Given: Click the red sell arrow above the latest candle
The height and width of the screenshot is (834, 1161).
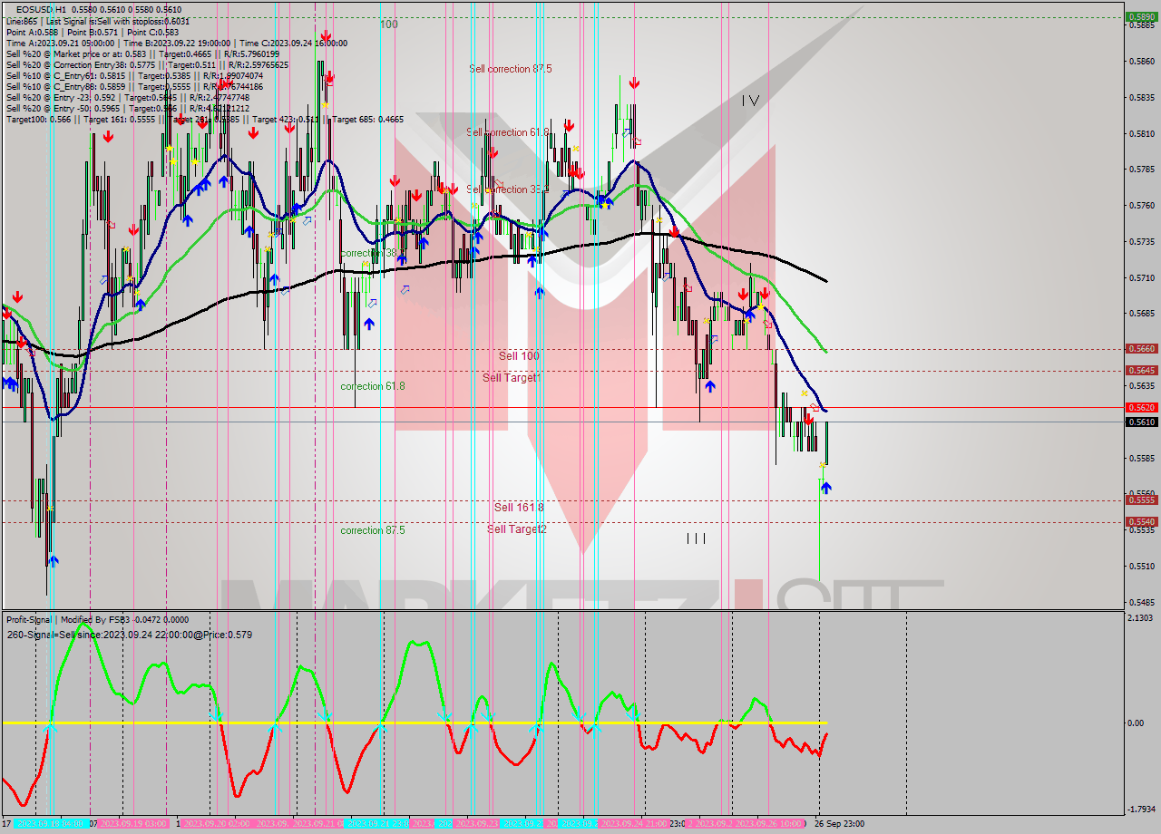Looking at the screenshot, I should 809,421.
